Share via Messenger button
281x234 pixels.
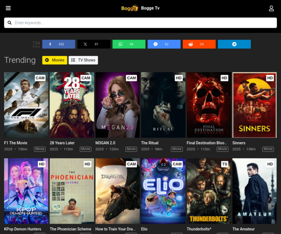tap(164, 44)
